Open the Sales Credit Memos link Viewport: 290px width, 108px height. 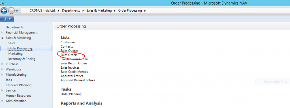coord(74,72)
